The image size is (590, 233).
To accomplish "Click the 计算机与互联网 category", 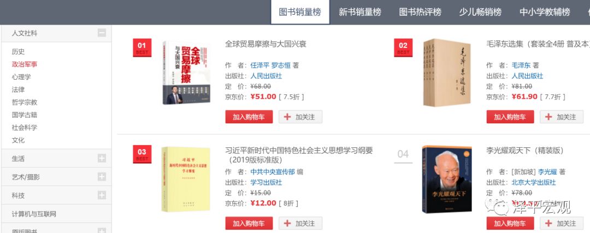I will 34,214.
